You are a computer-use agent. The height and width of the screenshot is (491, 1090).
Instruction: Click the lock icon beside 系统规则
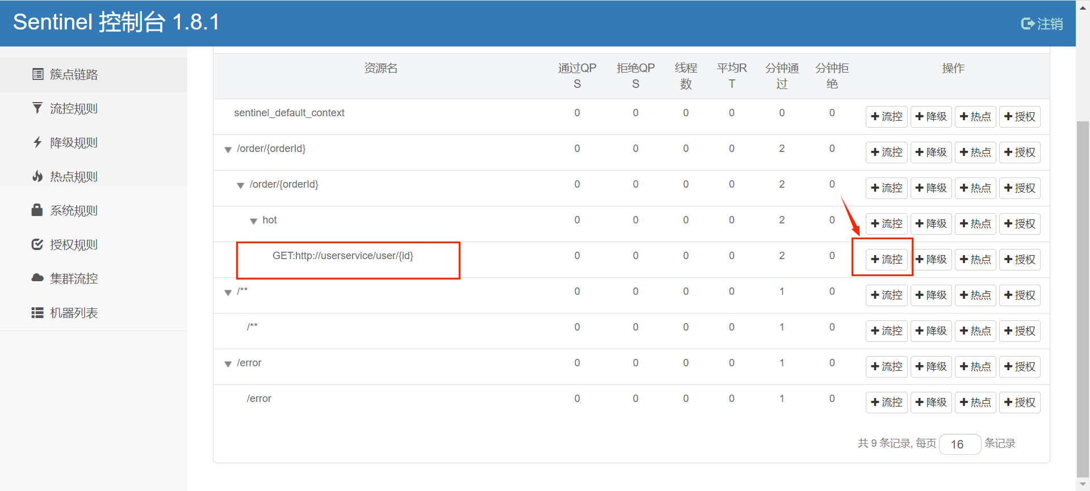tap(37, 210)
